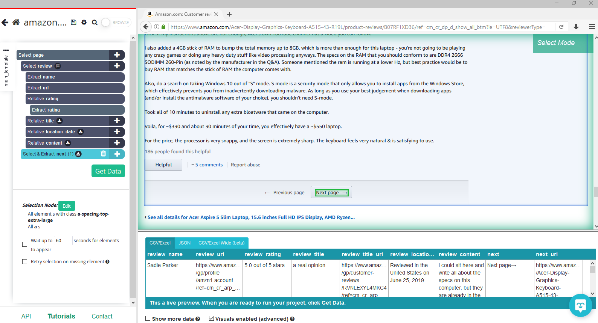
Task: Click the extract icon on Relative title
Action: (59, 121)
